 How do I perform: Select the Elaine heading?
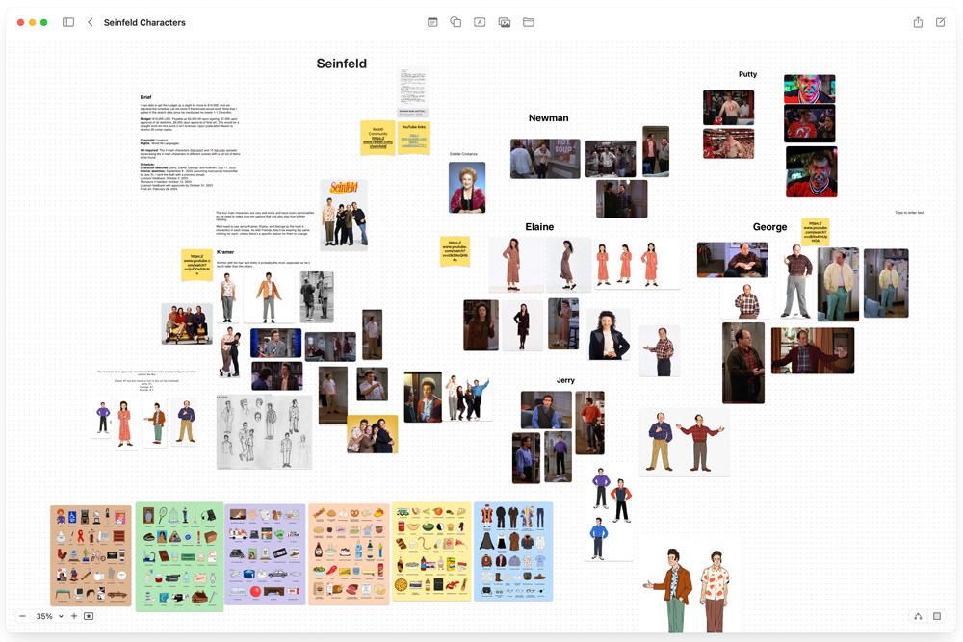click(539, 227)
